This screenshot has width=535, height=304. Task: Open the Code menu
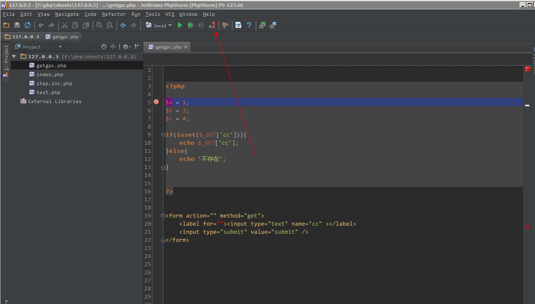tap(90, 14)
